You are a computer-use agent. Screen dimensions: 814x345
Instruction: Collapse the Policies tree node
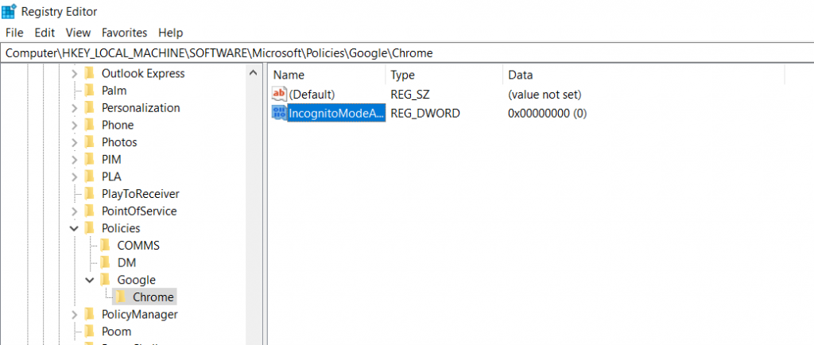click(x=75, y=228)
